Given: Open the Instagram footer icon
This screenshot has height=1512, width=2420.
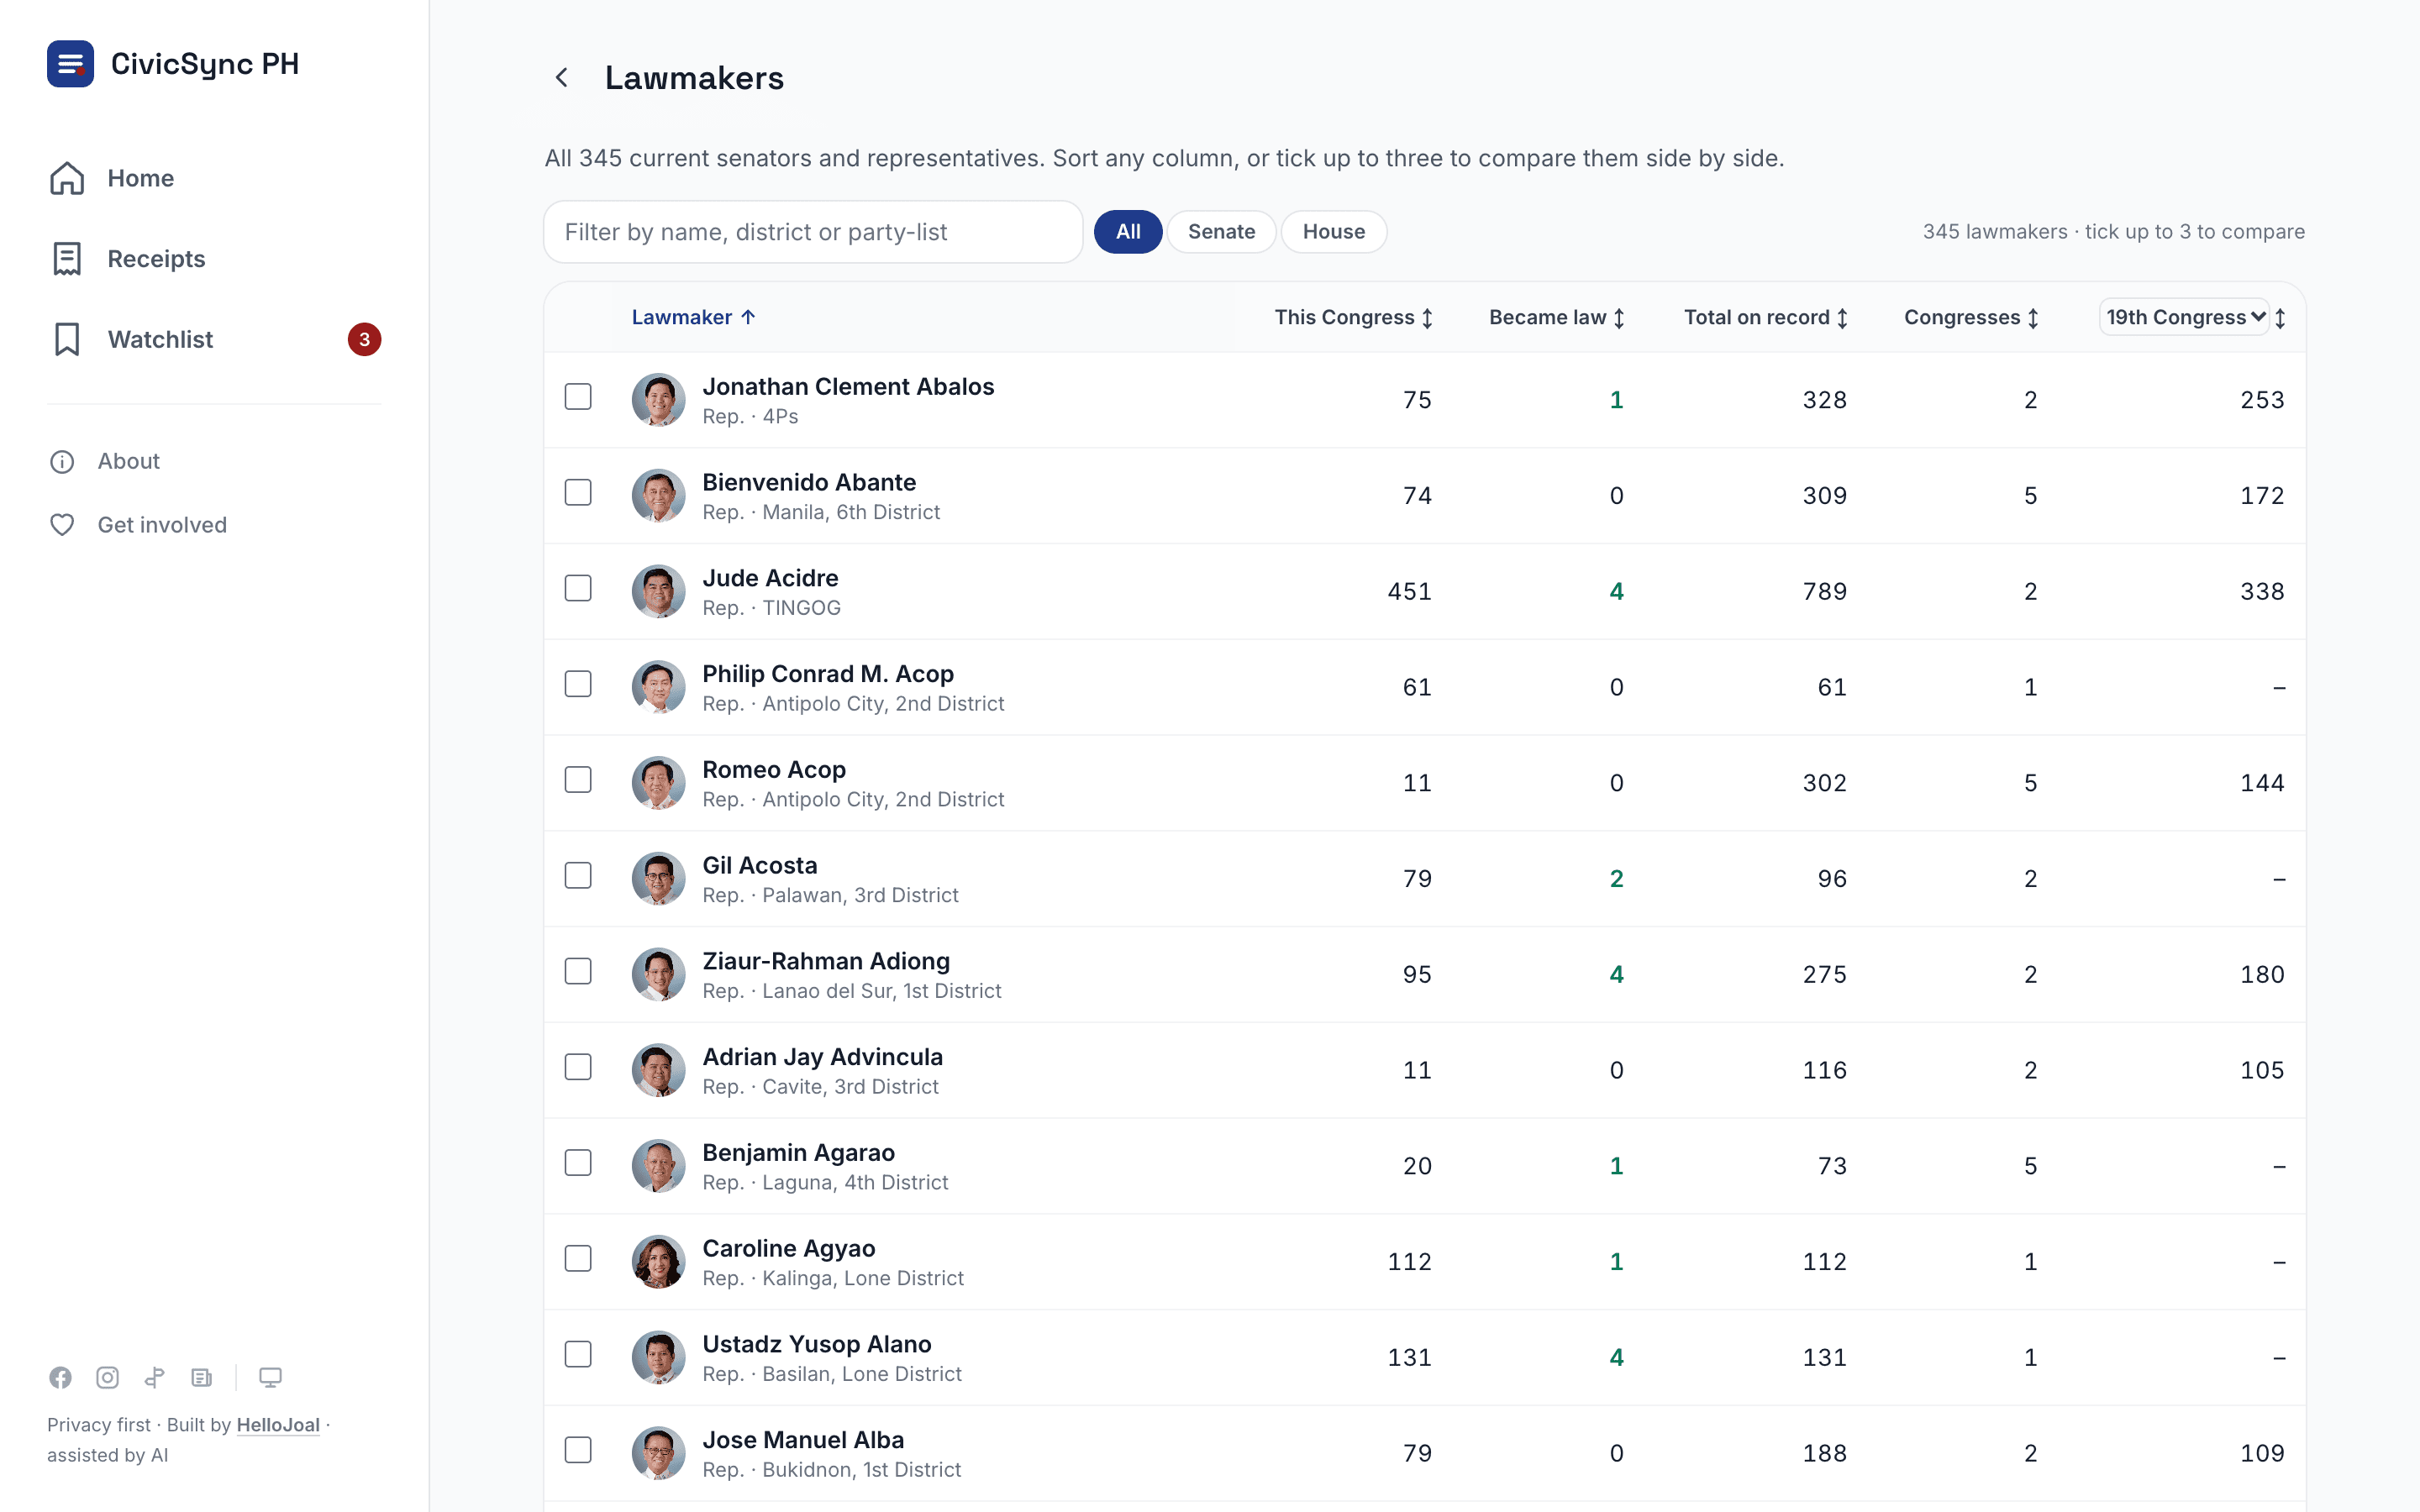Looking at the screenshot, I should 107,1377.
